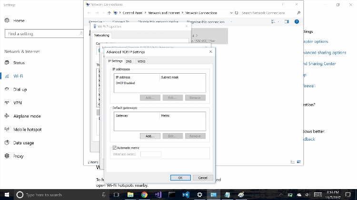Open the advanced sharing options link
Image resolution: width=357 pixels, height=200 pixels.
[x=325, y=53]
